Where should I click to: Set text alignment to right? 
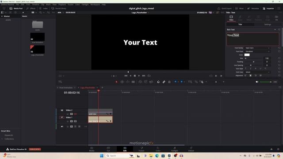(x=256, y=76)
